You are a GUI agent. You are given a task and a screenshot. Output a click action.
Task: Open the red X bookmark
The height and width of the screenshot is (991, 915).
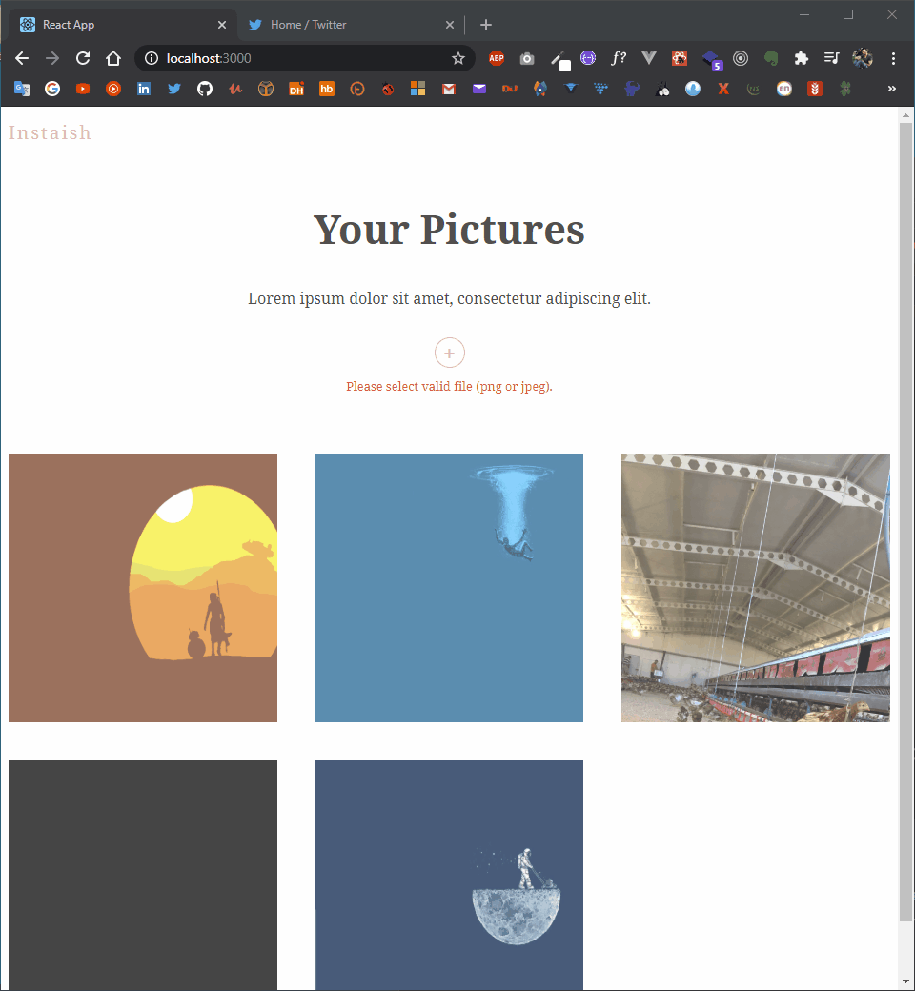coord(723,89)
